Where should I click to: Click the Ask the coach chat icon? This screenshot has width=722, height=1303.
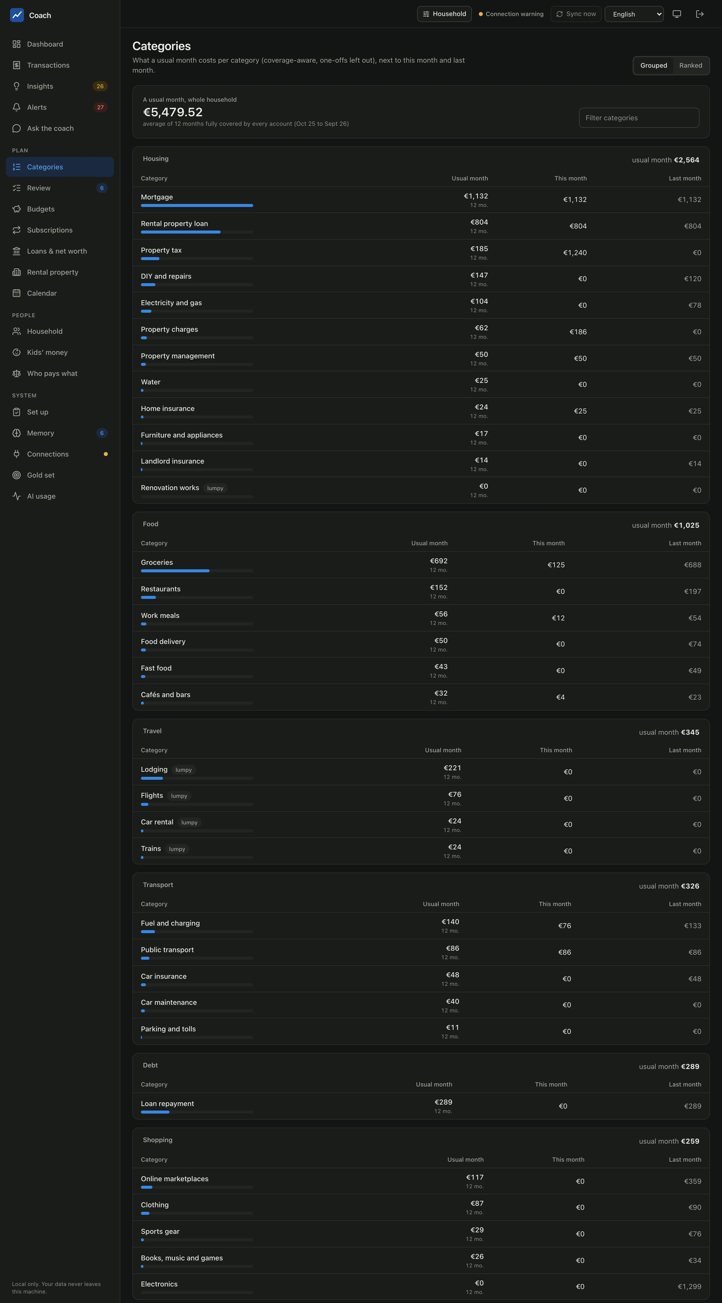[17, 129]
